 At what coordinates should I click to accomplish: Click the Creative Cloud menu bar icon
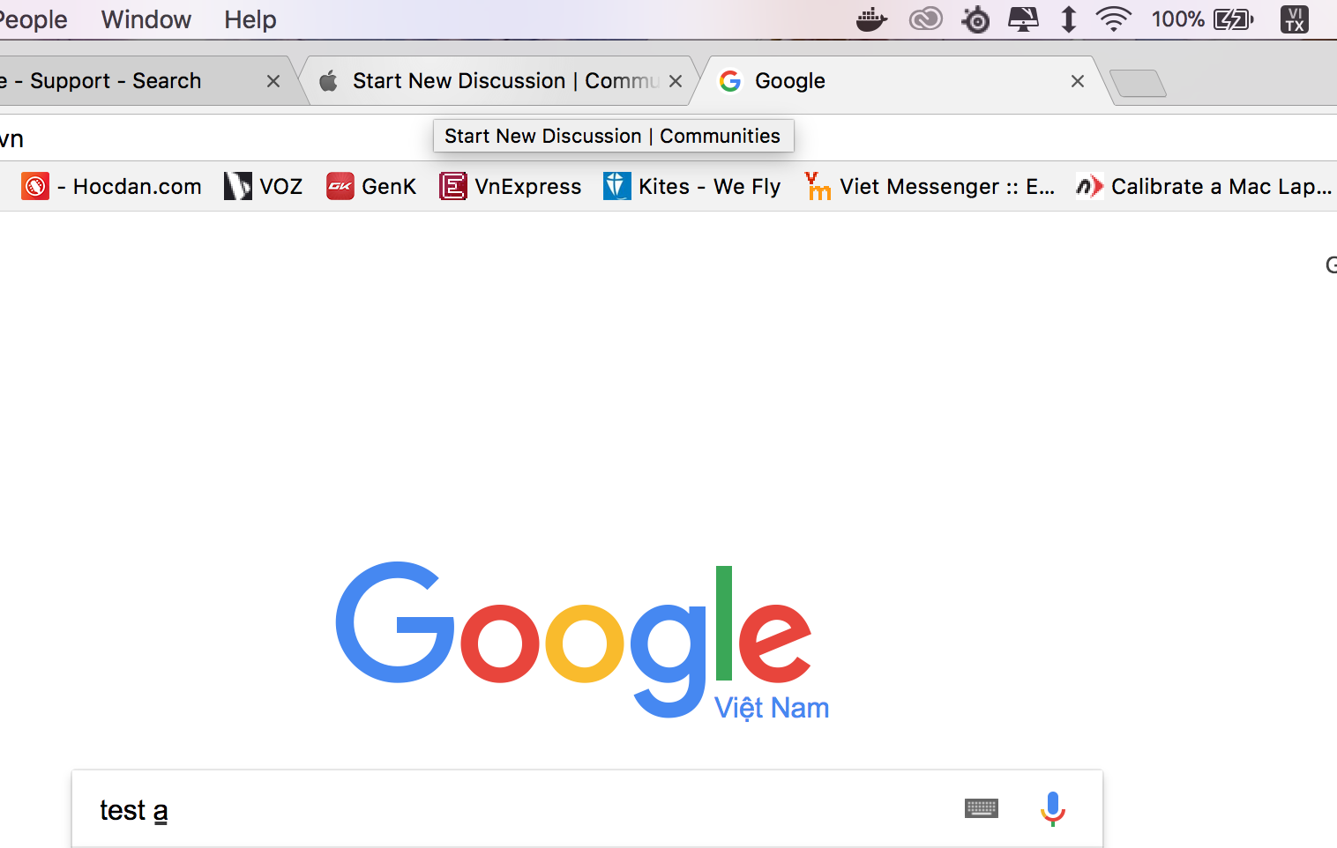click(x=925, y=19)
